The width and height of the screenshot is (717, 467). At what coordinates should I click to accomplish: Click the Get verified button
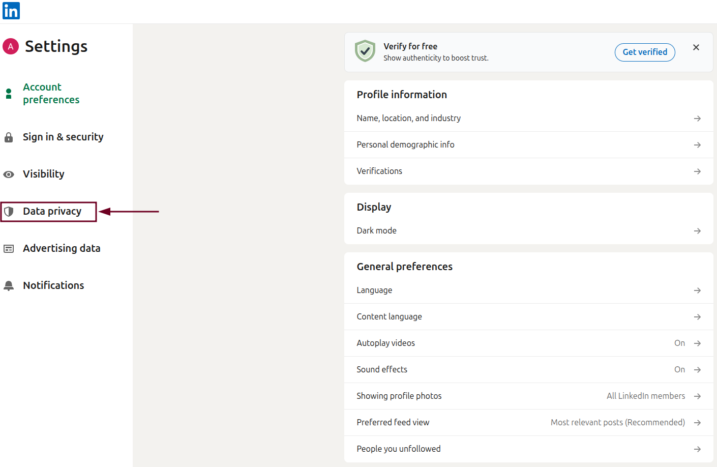645,52
